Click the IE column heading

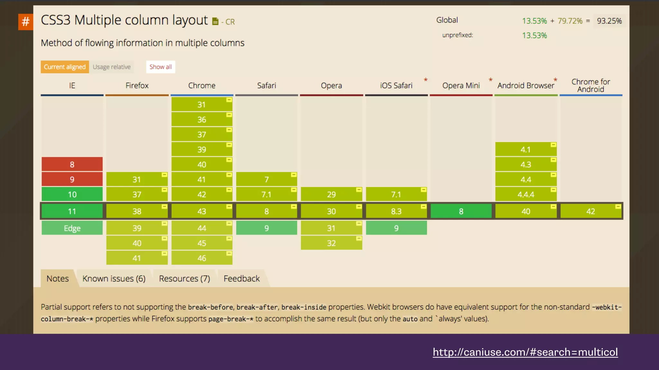[x=72, y=85]
